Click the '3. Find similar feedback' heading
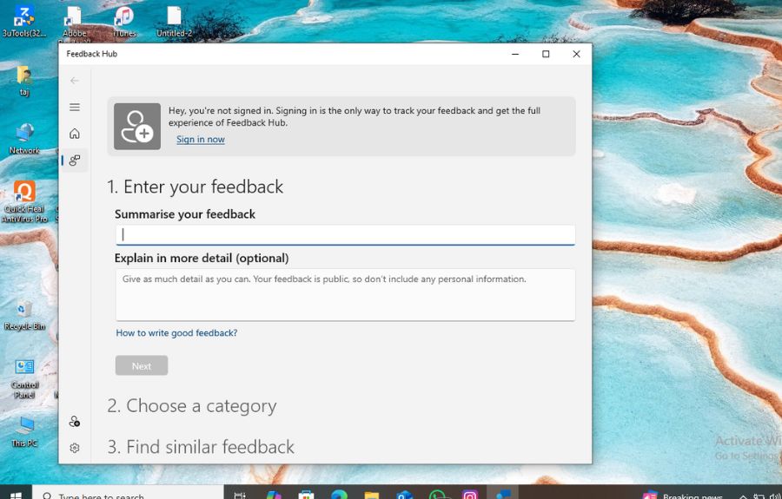 click(201, 447)
